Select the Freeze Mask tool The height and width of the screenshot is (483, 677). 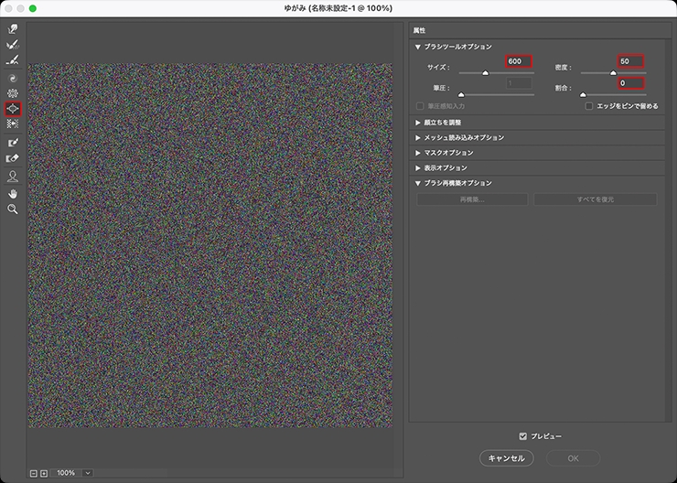[13, 144]
